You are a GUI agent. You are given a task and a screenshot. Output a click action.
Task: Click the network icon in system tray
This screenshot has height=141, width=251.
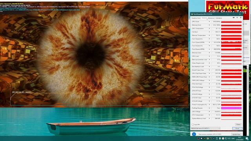[226, 138]
